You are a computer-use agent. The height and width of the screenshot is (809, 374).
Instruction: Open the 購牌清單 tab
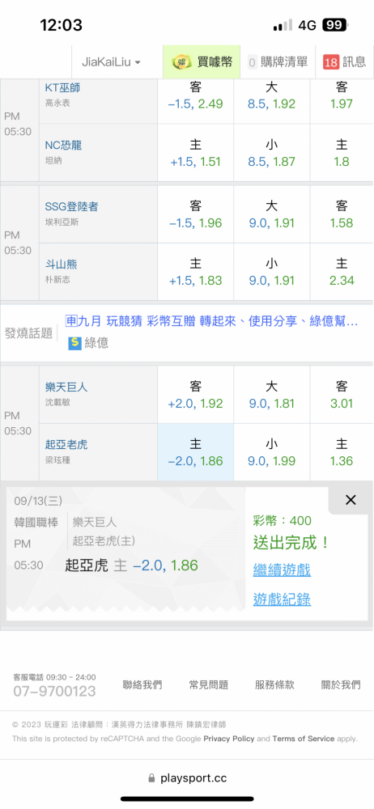[x=278, y=62]
